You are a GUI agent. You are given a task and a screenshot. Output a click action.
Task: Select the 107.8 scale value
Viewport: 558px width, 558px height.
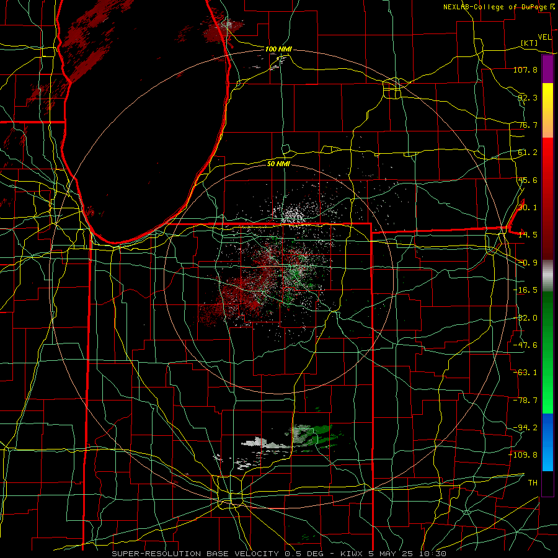pyautogui.click(x=525, y=69)
